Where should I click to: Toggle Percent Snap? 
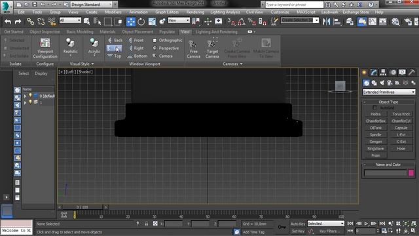tap(251, 22)
